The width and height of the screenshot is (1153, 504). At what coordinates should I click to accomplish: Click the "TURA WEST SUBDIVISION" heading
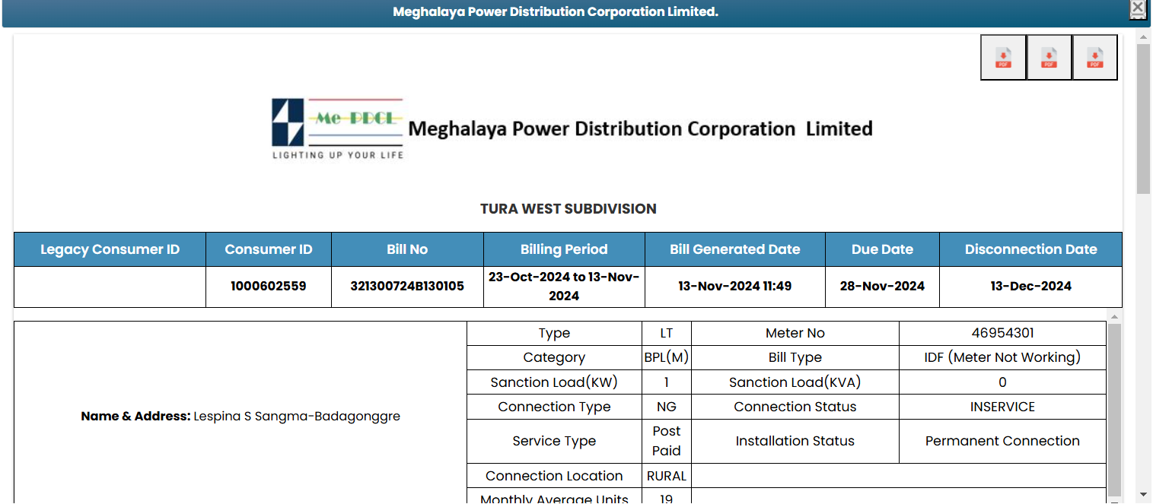[x=569, y=209]
